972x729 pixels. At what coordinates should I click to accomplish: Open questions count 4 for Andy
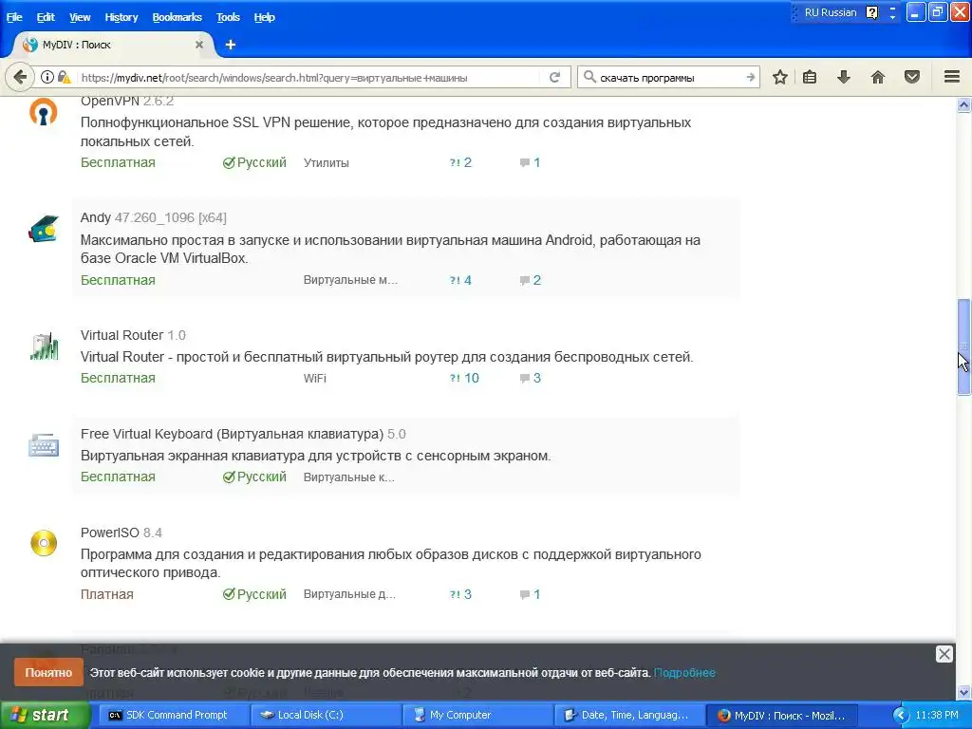click(460, 280)
